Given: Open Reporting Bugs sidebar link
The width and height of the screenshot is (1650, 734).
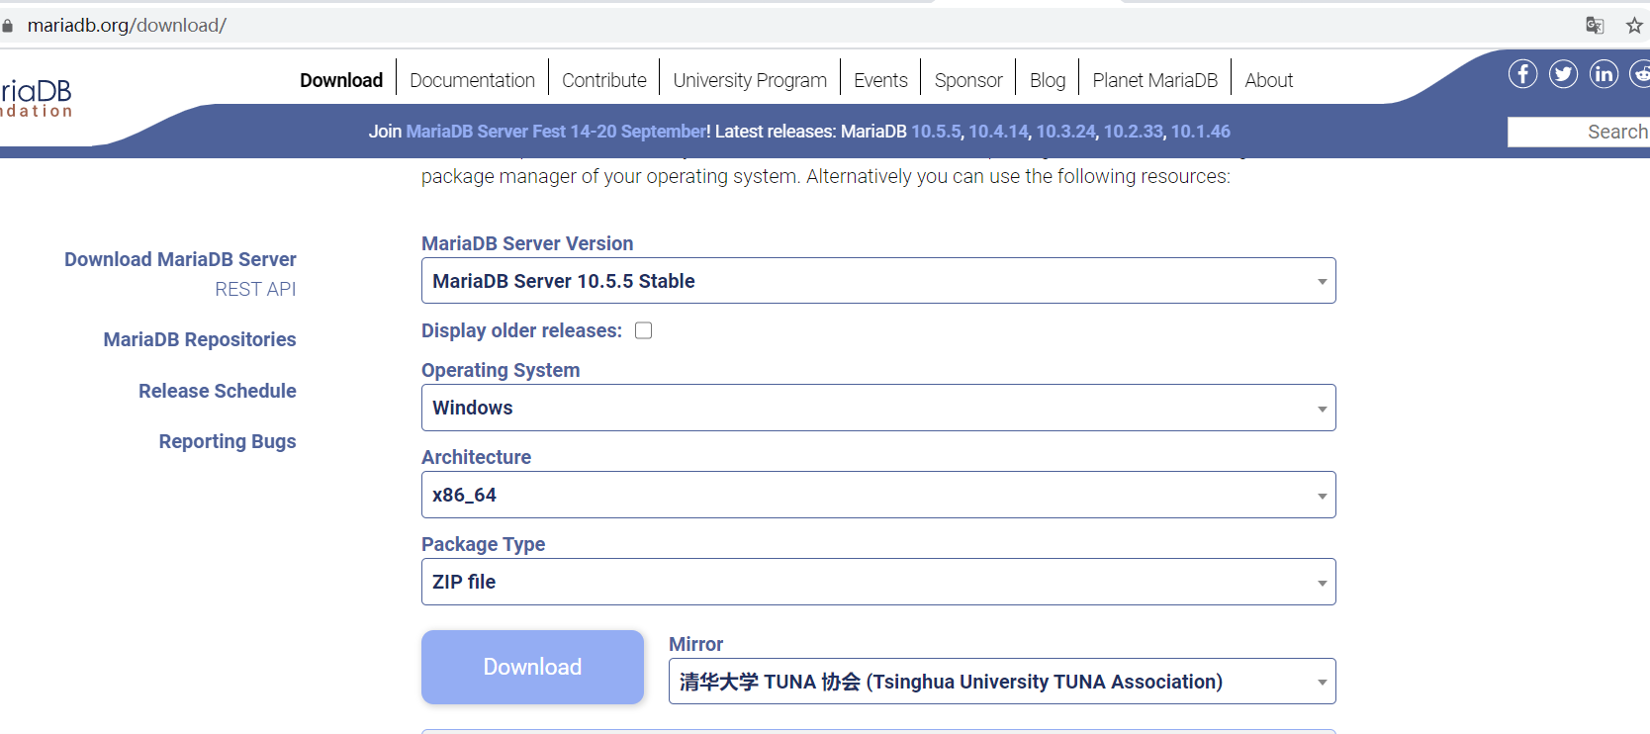Looking at the screenshot, I should tap(228, 441).
